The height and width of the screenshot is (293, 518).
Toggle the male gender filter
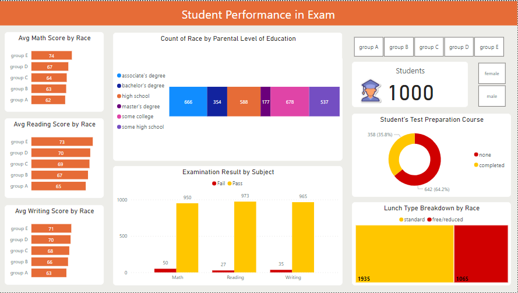pyautogui.click(x=492, y=96)
